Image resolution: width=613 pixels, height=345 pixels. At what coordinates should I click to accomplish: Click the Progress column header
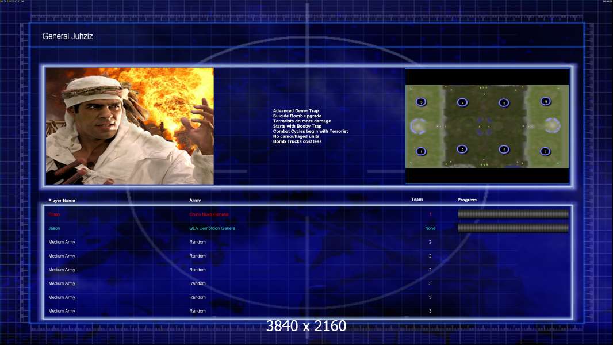467,200
